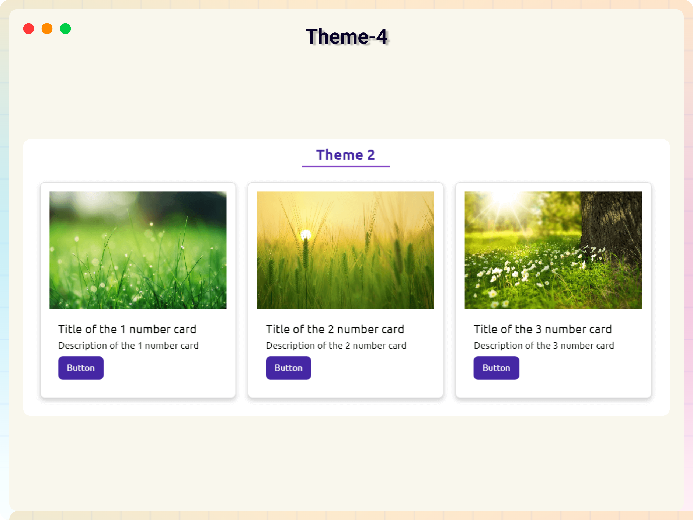The image size is (693, 520).
Task: Open the dewy green grass image
Action: coord(138,250)
